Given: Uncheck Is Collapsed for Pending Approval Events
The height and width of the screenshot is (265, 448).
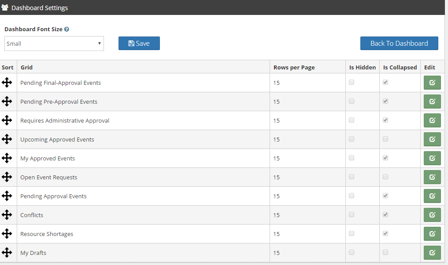Looking at the screenshot, I should pos(385,196).
